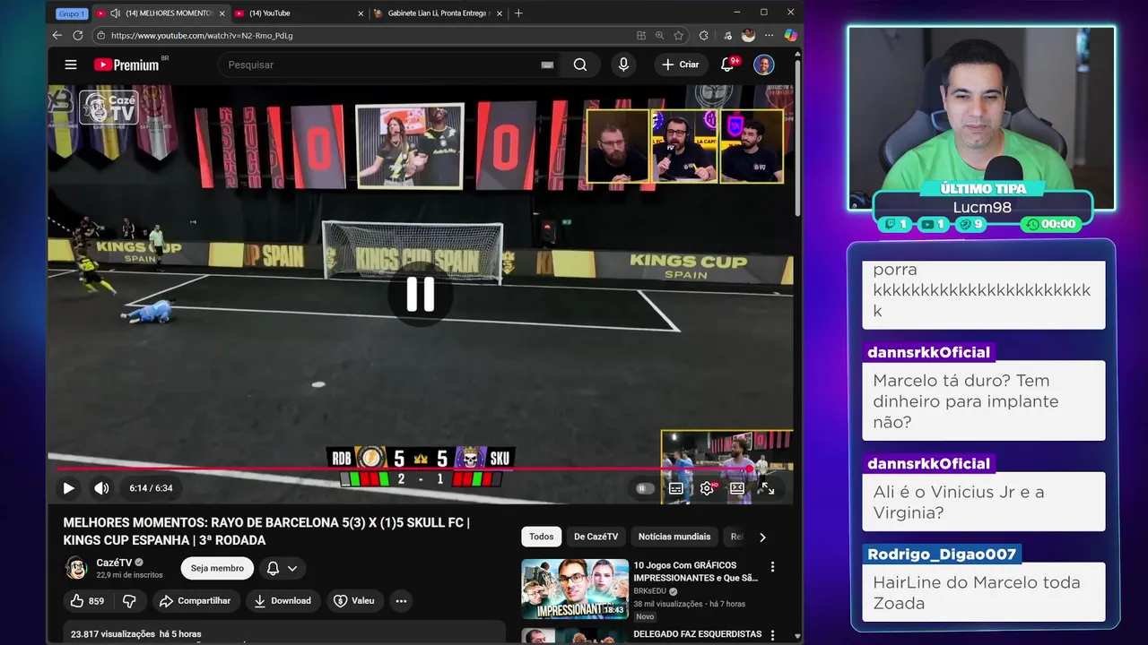
Task: Open the YouTube account avatar menu
Action: point(763,64)
